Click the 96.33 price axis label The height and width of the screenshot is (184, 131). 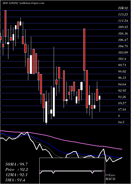122,78
